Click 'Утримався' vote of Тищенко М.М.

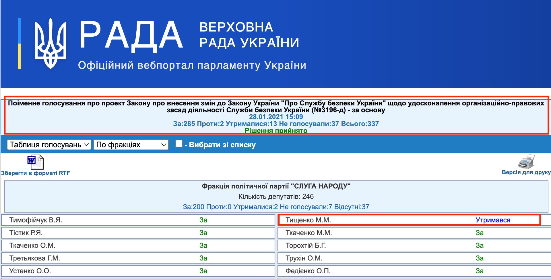click(493, 220)
